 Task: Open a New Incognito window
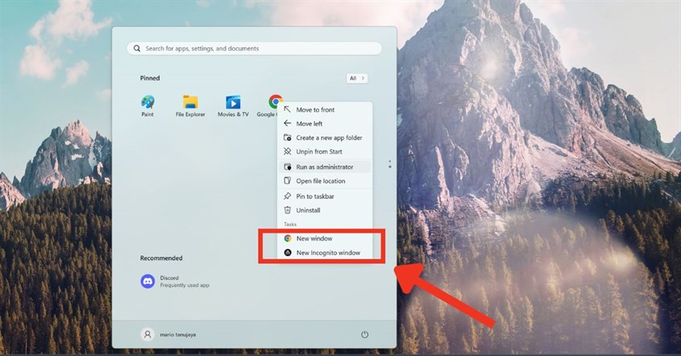click(325, 253)
